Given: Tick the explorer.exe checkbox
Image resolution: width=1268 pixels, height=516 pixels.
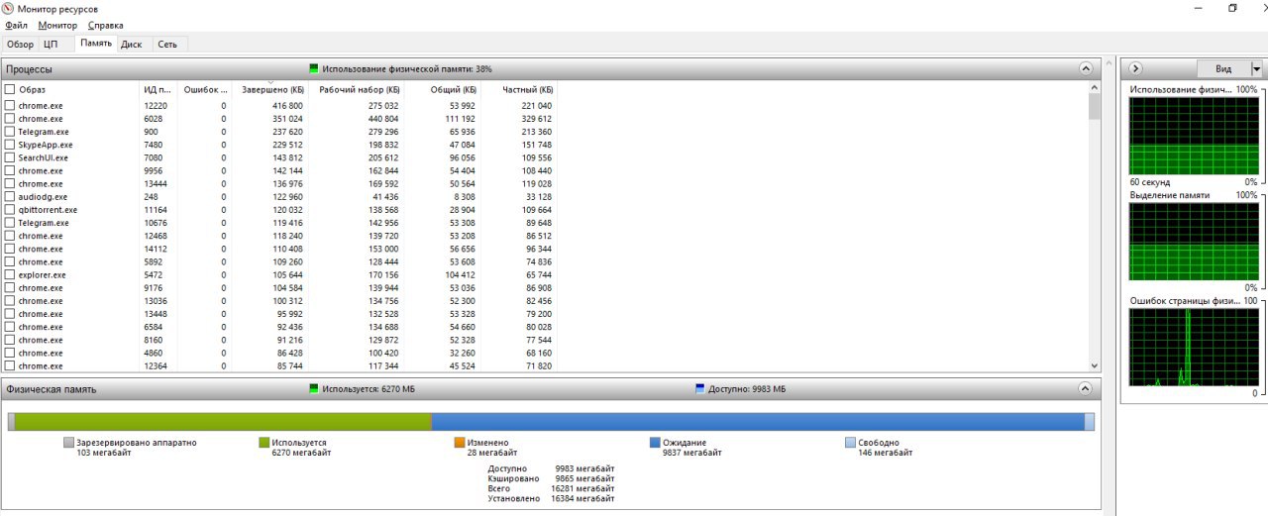Looking at the screenshot, I should [x=10, y=274].
